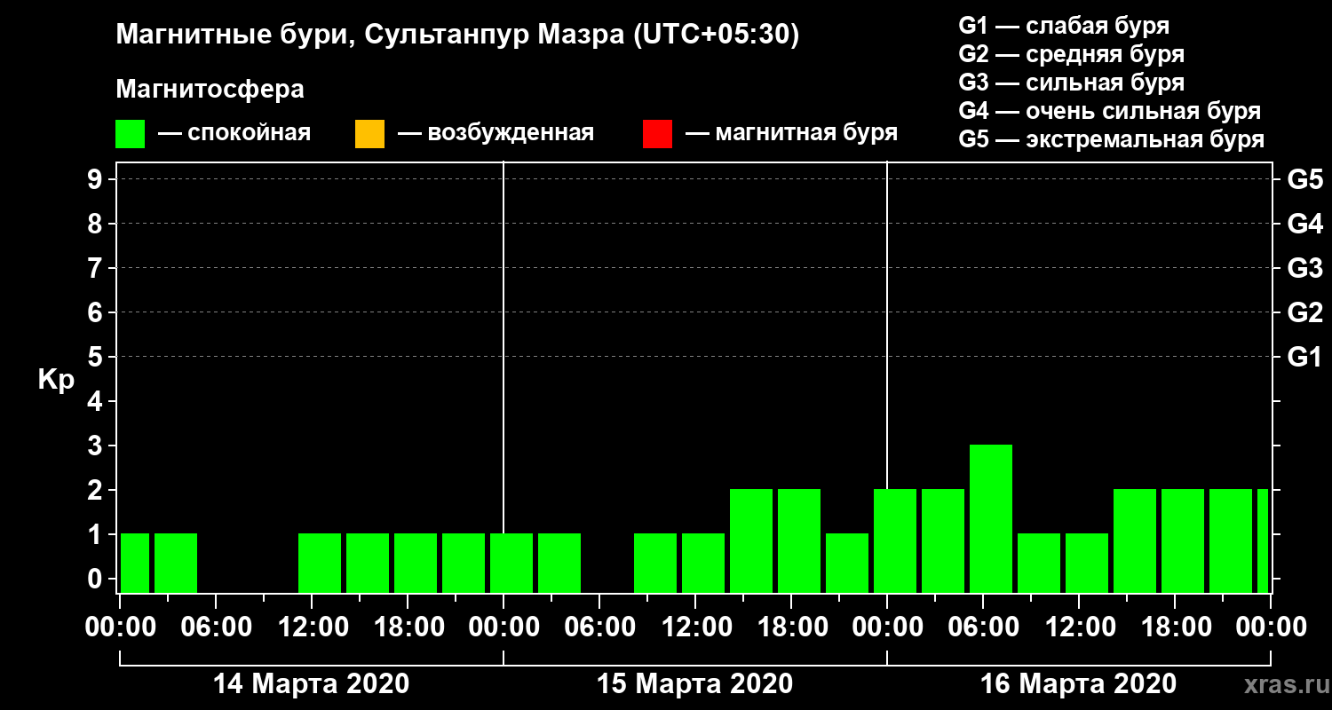Click the '16 Марта 2020' date label
Viewport: 1332px width, 710px height.
click(x=1079, y=684)
